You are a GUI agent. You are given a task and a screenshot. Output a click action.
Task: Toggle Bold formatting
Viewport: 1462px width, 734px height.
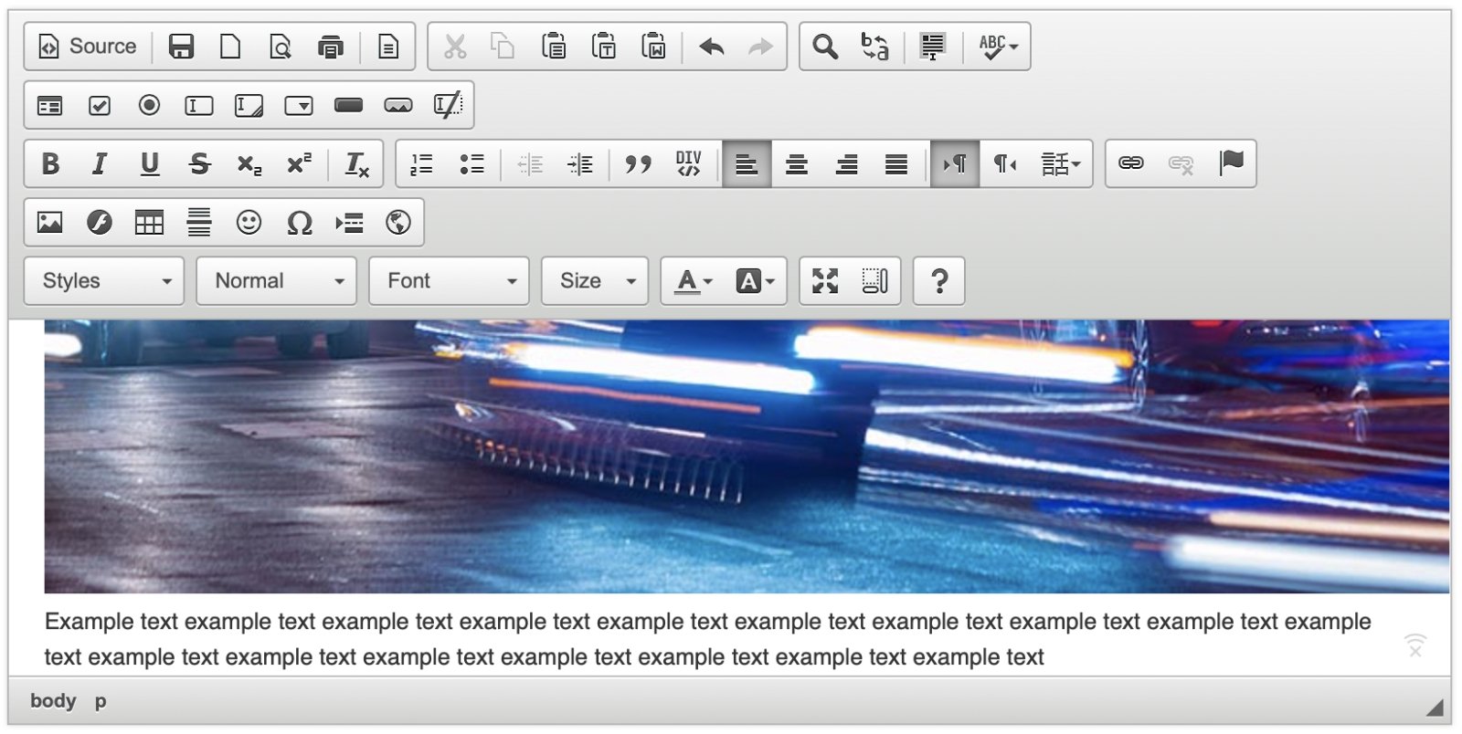point(50,164)
